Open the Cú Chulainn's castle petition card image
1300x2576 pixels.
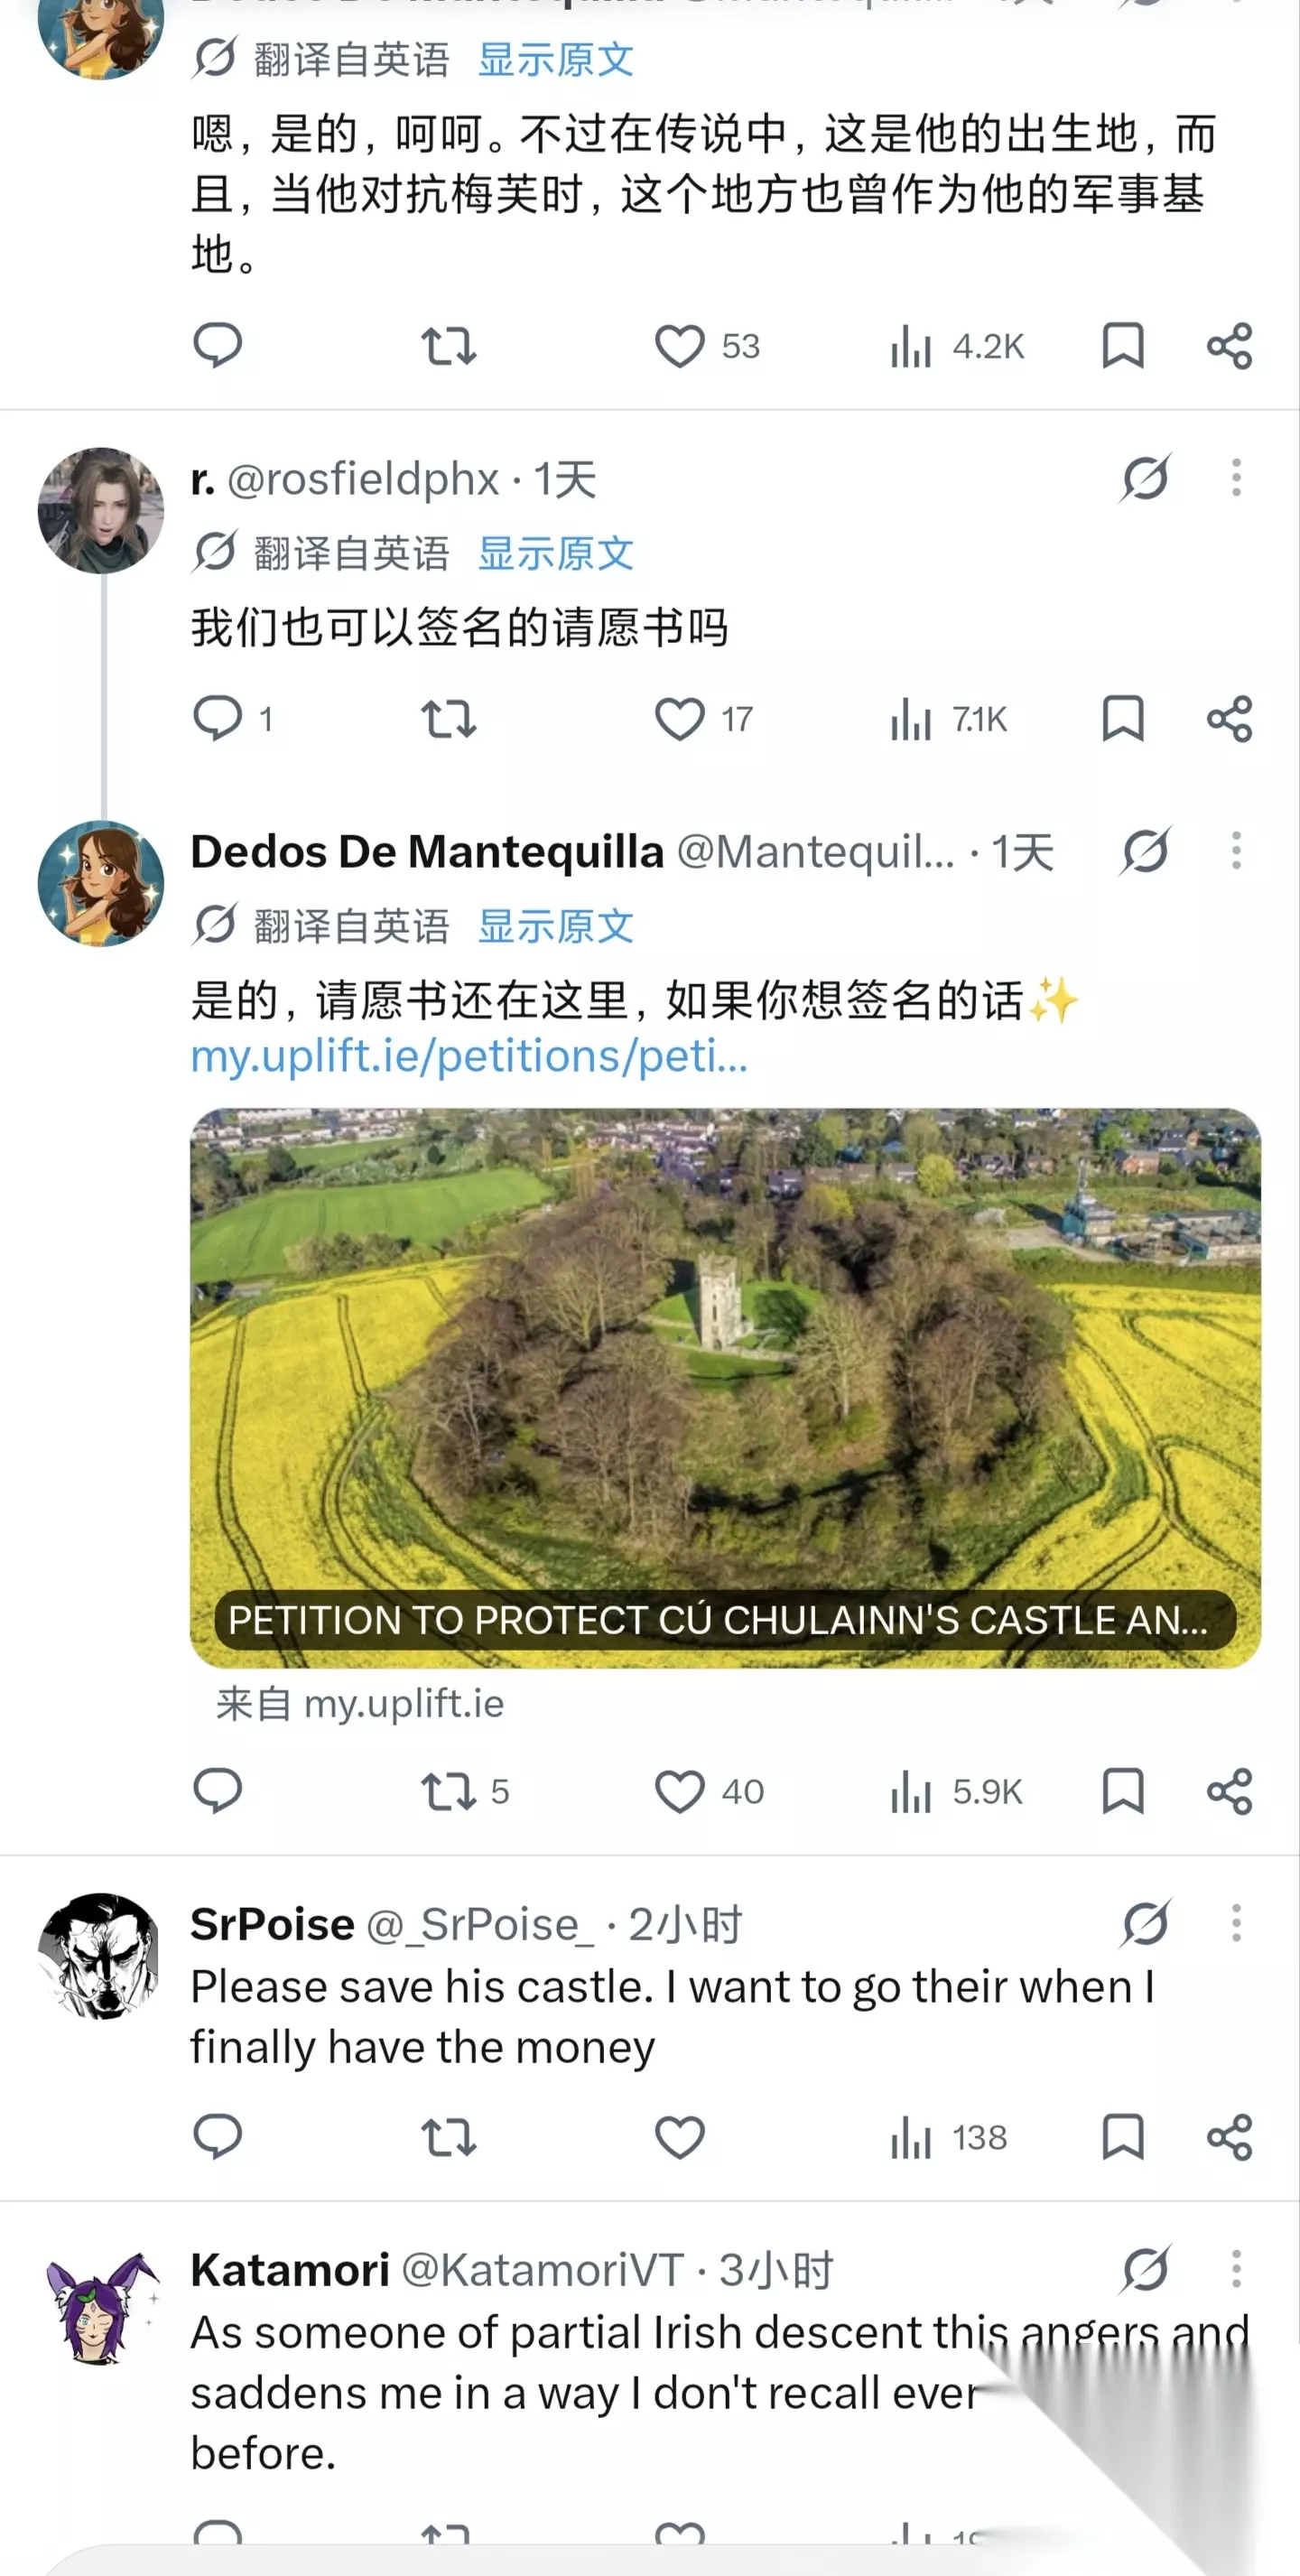coord(725,1387)
